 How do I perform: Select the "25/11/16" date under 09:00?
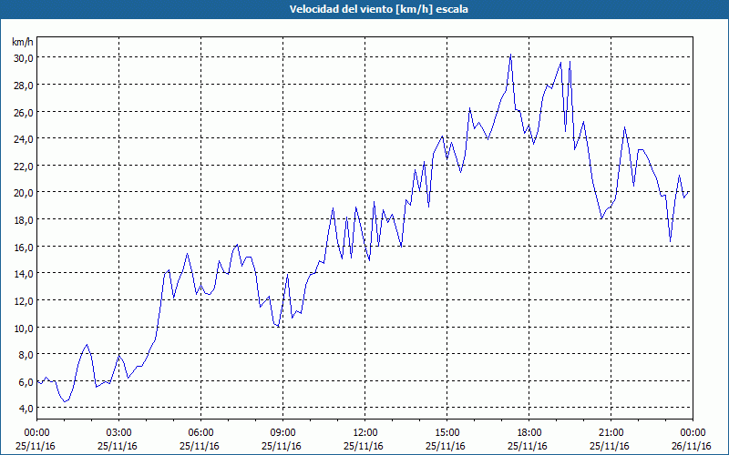tap(282, 446)
